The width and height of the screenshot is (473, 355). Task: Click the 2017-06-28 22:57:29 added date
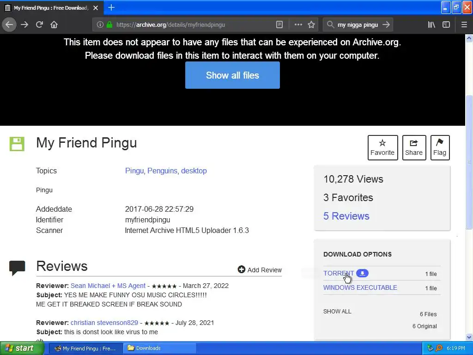coord(159,209)
